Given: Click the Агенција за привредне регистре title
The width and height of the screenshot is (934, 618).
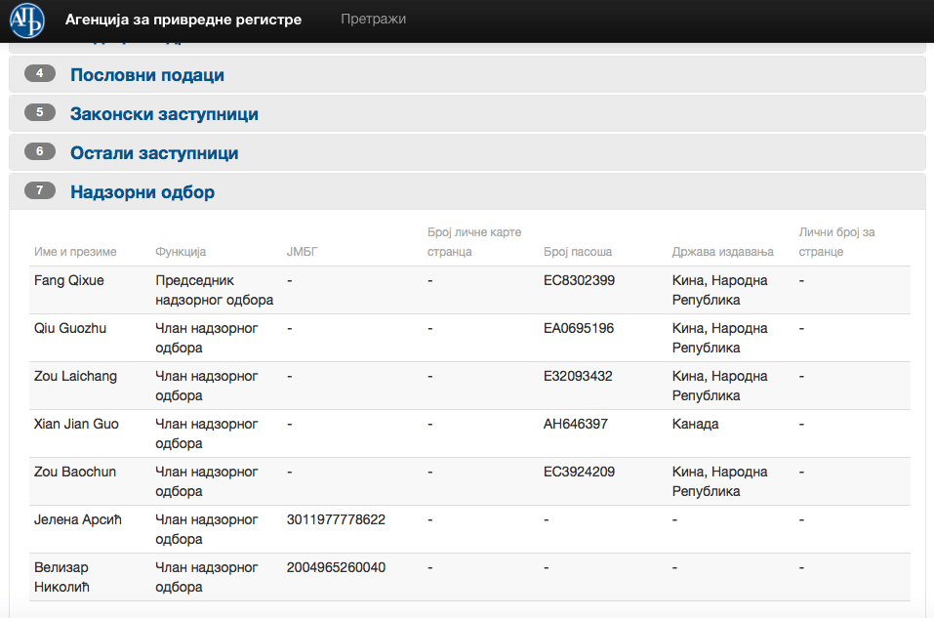Looking at the screenshot, I should [x=183, y=20].
